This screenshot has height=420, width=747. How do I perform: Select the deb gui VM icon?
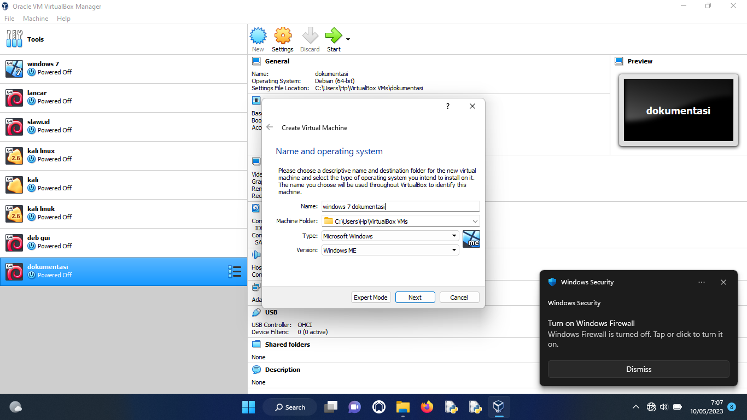coord(14,242)
